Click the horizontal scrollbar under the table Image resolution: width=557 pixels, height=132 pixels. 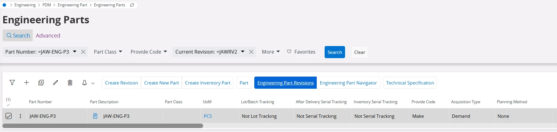pyautogui.click(x=103, y=126)
